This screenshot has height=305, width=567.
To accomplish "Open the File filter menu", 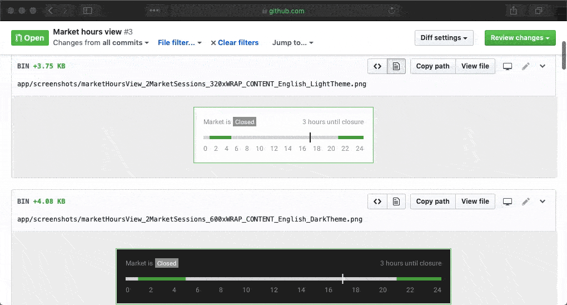I will 180,42.
